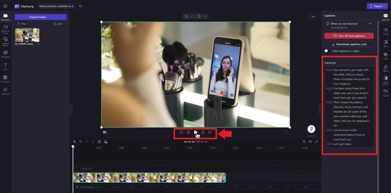This screenshot has width=391, height=193.
Task: Click the Import media button
Action: click(38, 17)
